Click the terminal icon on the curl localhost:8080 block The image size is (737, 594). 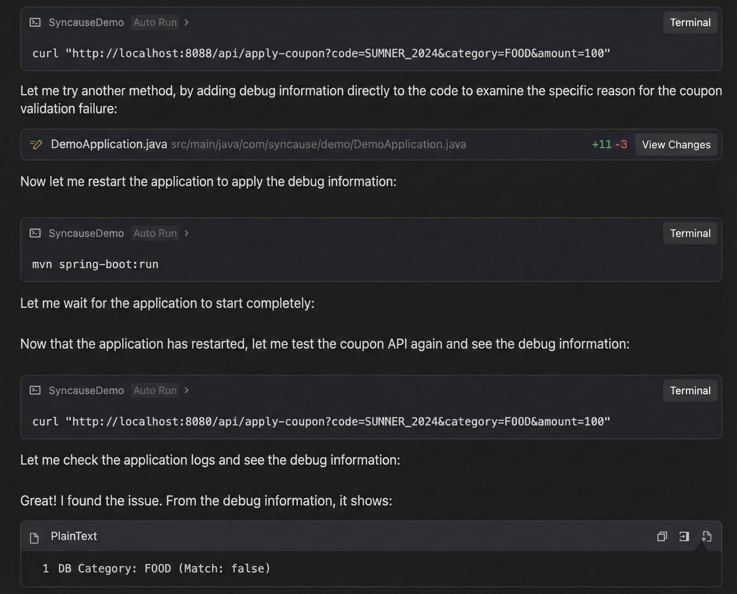36,390
